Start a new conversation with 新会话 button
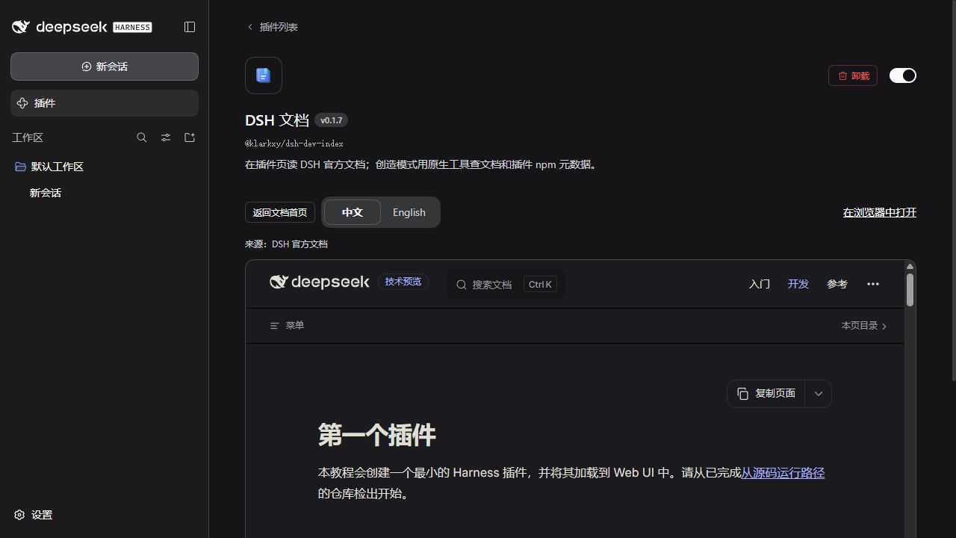Screen dimensions: 956x538 point(105,67)
